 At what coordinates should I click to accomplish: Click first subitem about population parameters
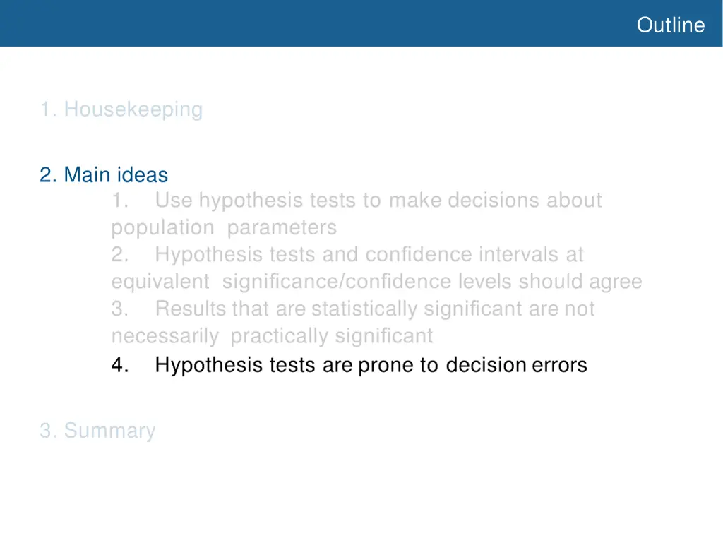357,214
